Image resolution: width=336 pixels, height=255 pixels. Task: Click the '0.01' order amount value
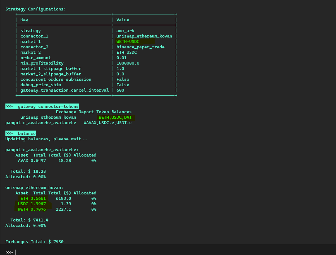[x=122, y=58]
